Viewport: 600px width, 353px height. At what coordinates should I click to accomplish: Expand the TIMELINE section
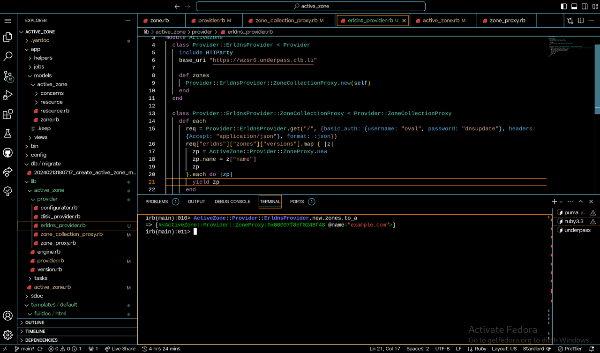point(35,331)
